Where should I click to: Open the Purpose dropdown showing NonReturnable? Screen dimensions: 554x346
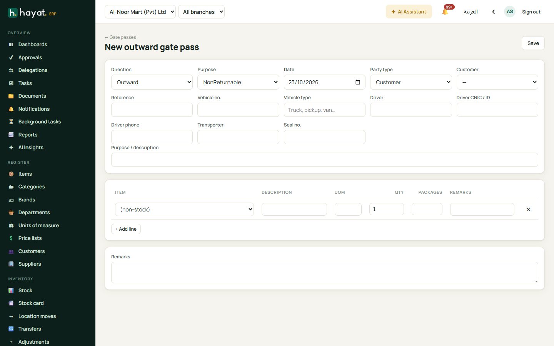click(x=238, y=82)
